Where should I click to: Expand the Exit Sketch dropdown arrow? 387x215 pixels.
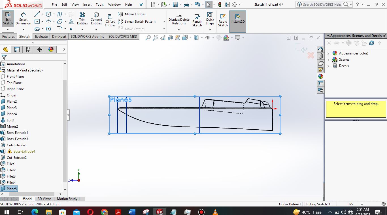click(8, 29)
